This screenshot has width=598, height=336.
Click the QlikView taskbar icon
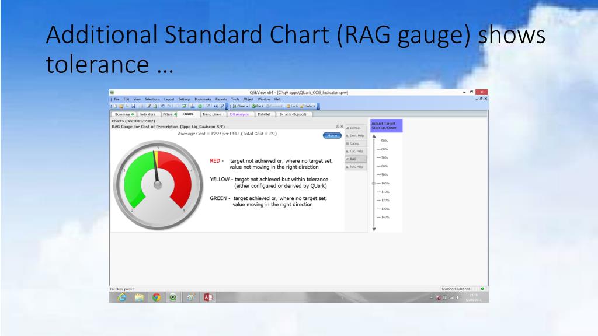tap(173, 297)
